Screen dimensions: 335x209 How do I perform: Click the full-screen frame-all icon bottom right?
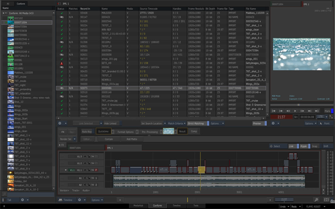pos(326,200)
